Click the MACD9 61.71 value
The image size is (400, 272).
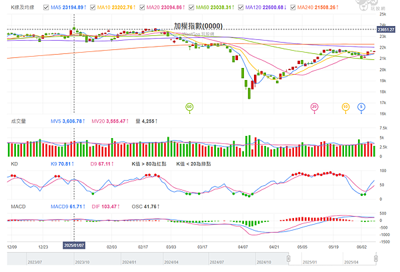(68, 207)
